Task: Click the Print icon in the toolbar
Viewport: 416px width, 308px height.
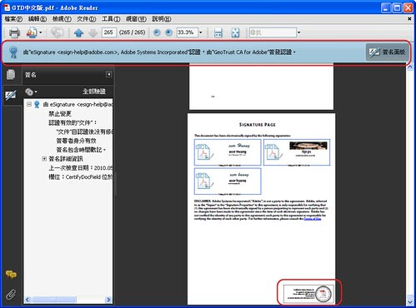Action: click(14, 32)
